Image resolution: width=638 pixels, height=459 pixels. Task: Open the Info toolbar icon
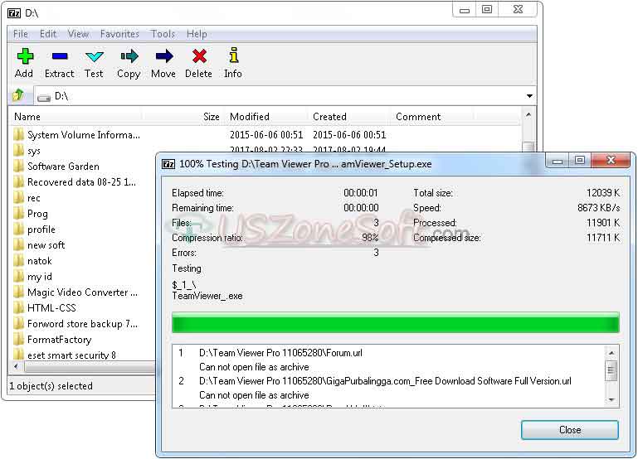pos(234,56)
